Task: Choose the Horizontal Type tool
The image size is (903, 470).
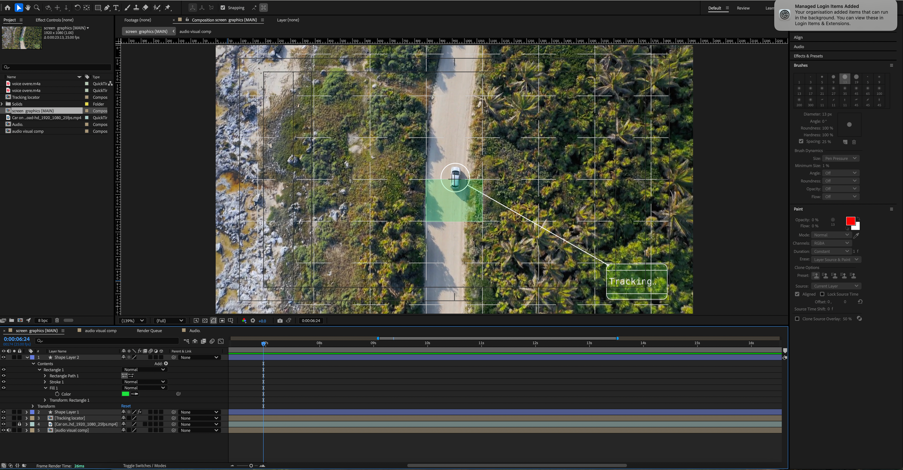Action: pos(116,8)
